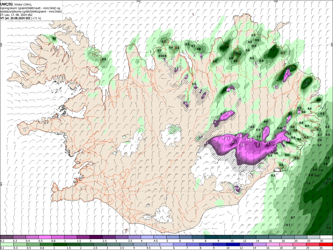This screenshot has width=333, height=250.
Task: Click the 2.5 label in the bottom legend row
Action: pyautogui.click(x=95, y=248)
